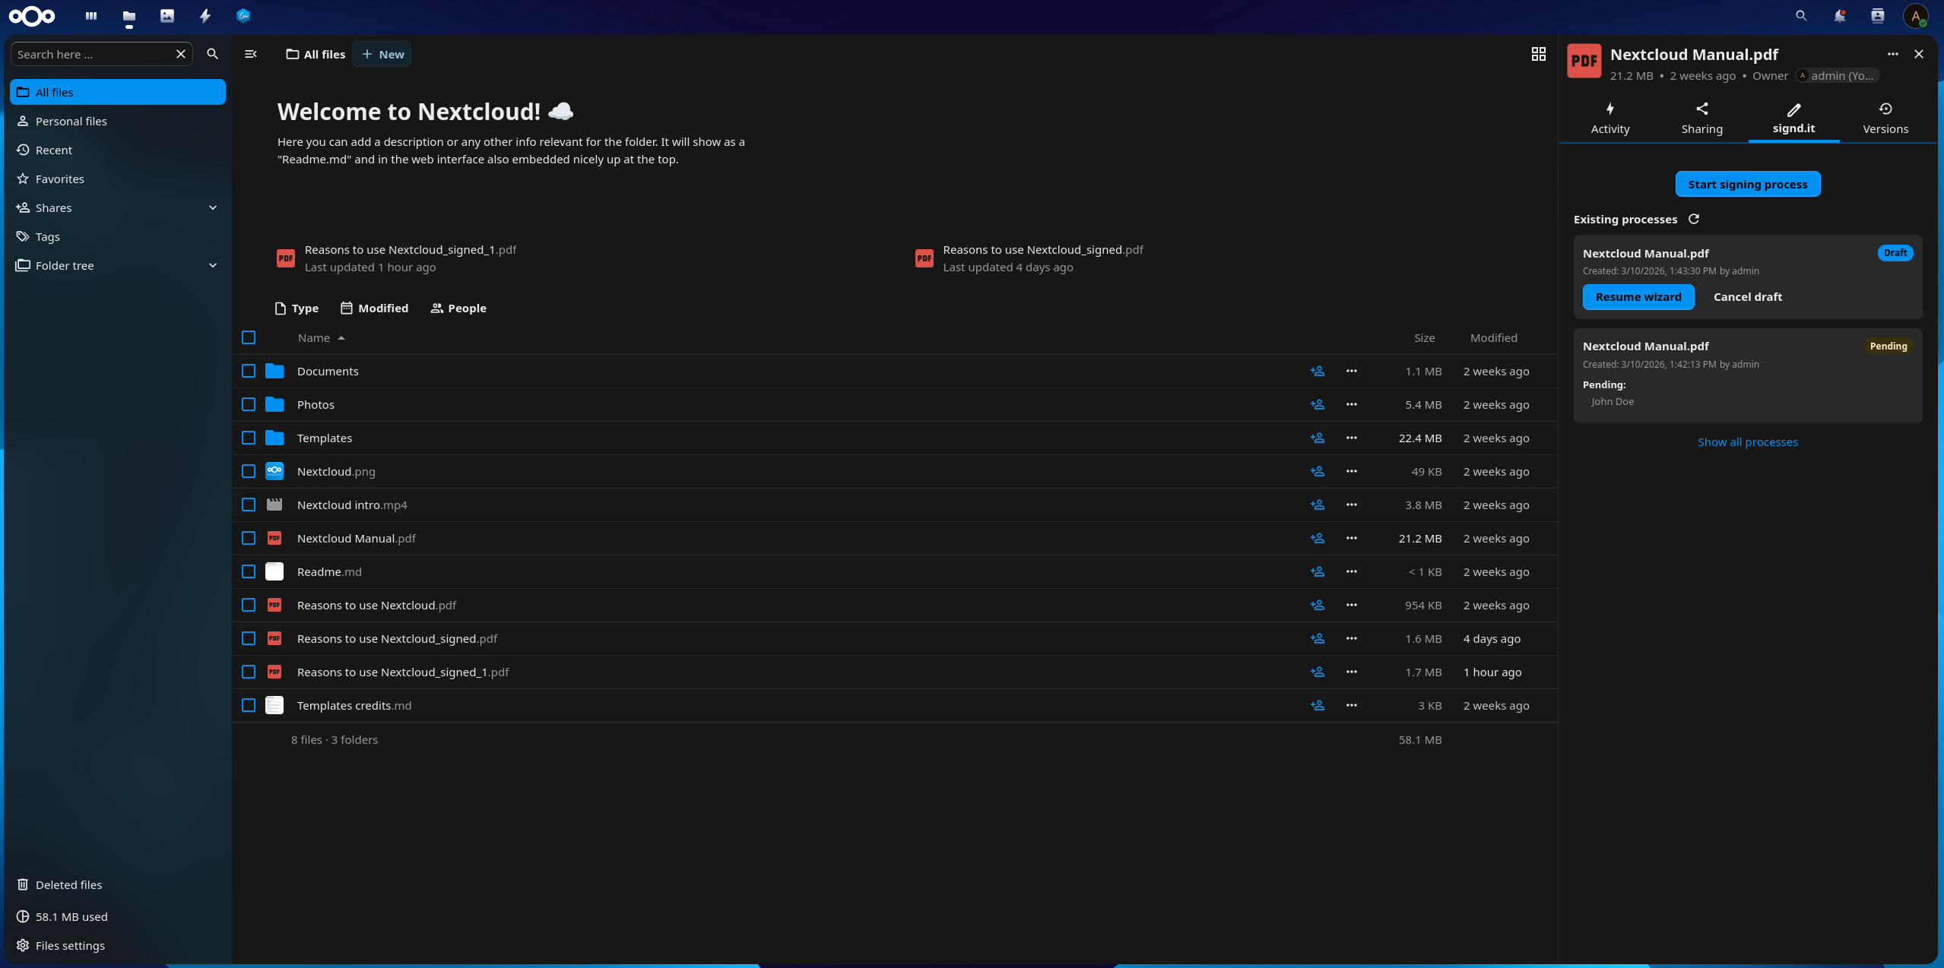Click the Nextcloud logo

point(33,15)
